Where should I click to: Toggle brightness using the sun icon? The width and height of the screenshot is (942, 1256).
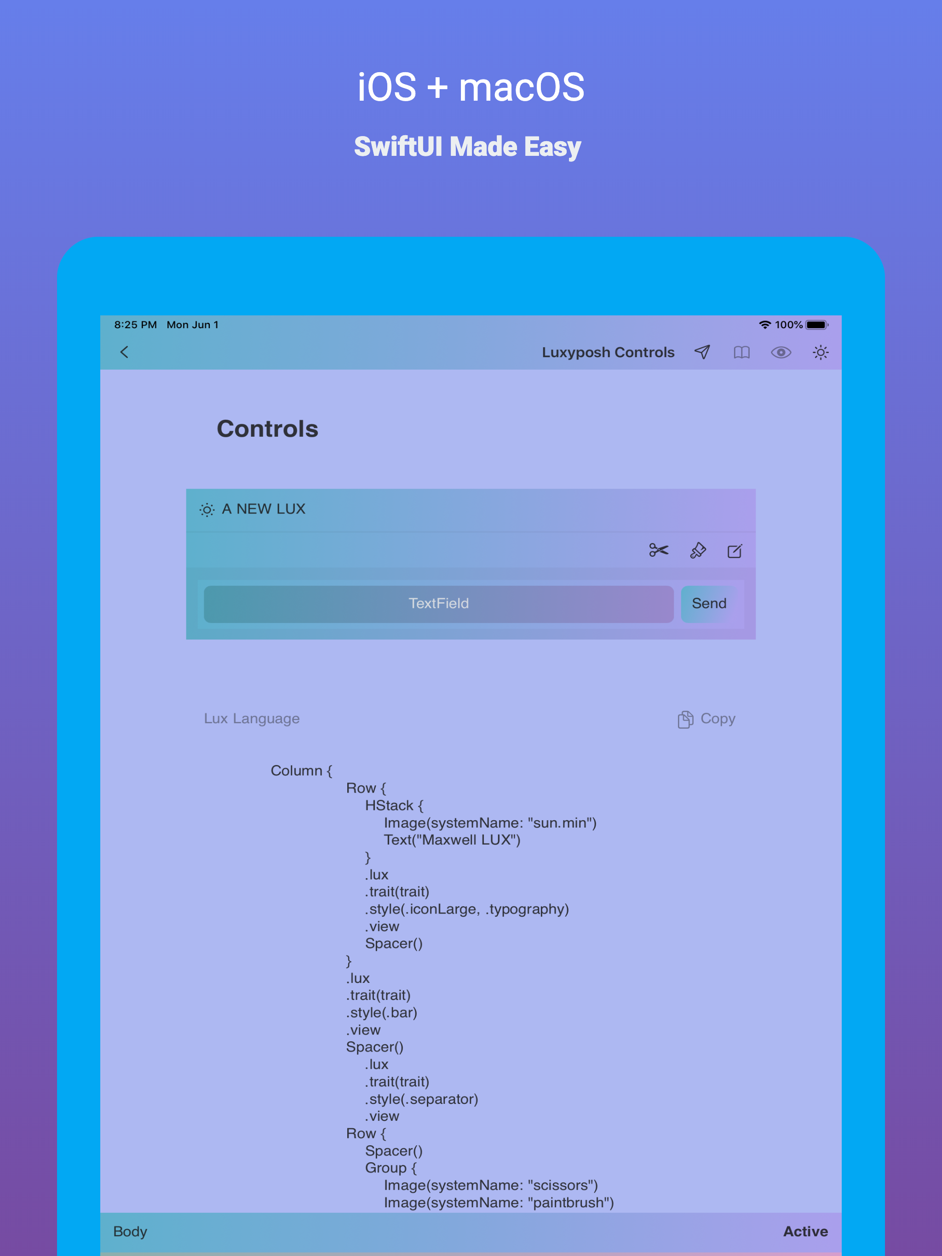(821, 352)
